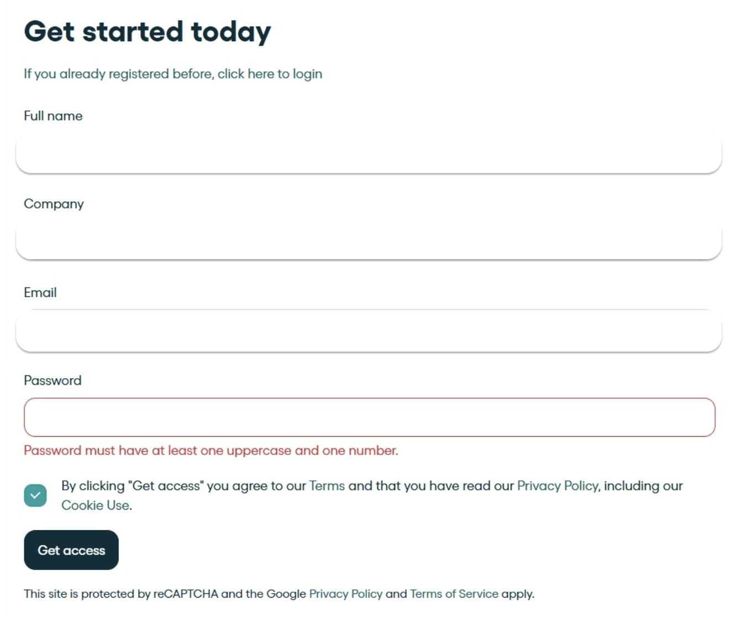The width and height of the screenshot is (735, 617).
Task: Click into the Email input box
Action: [x=369, y=330]
